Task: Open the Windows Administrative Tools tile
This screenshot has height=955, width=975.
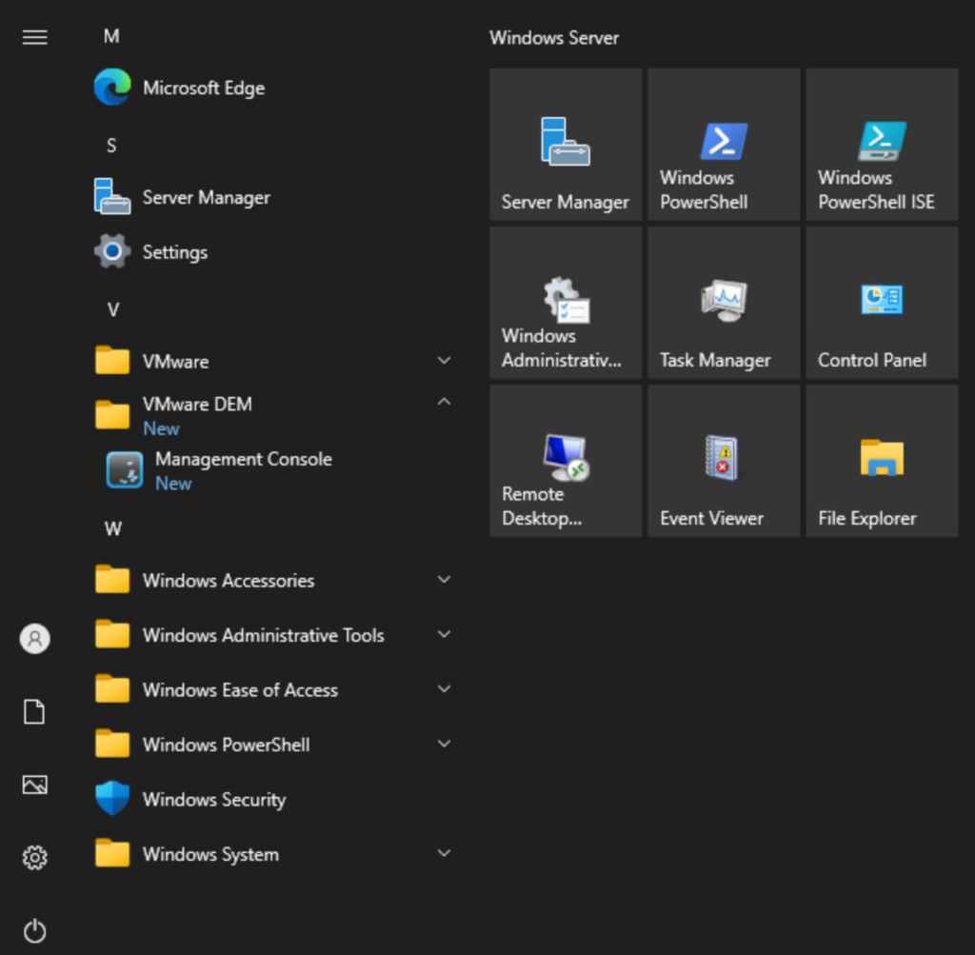Action: coord(566,303)
